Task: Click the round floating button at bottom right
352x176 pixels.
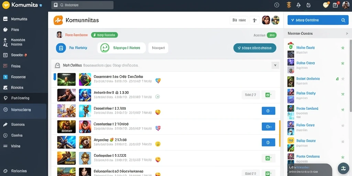Action: pos(343,168)
